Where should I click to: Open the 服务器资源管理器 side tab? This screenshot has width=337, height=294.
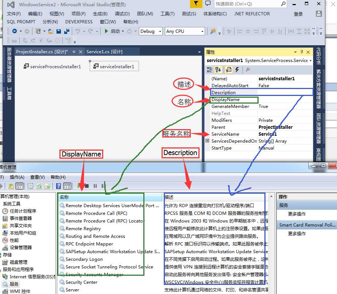(x=9, y=65)
